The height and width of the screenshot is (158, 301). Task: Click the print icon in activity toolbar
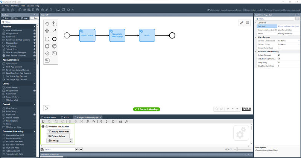pyautogui.click(x=120, y=122)
